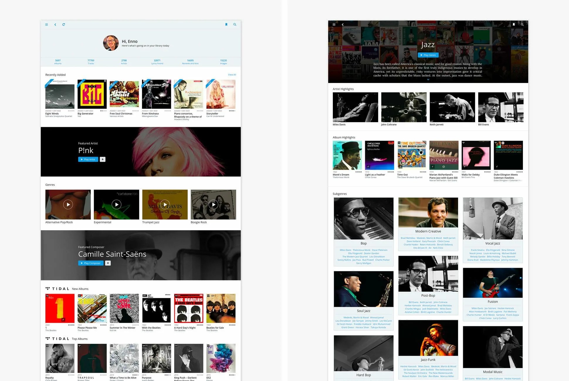569x381 pixels.
Task: Open the hamburger menu in the left window
Action: (x=46, y=25)
